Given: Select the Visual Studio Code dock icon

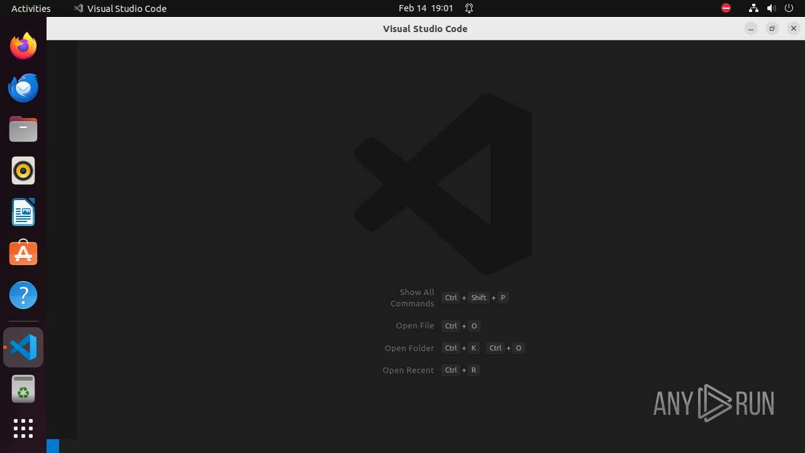Looking at the screenshot, I should (23, 347).
